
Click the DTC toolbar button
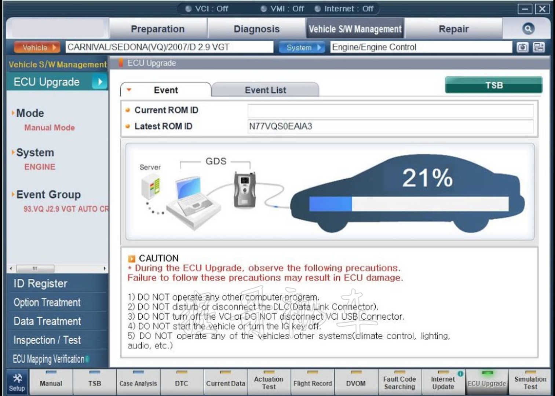(x=182, y=382)
